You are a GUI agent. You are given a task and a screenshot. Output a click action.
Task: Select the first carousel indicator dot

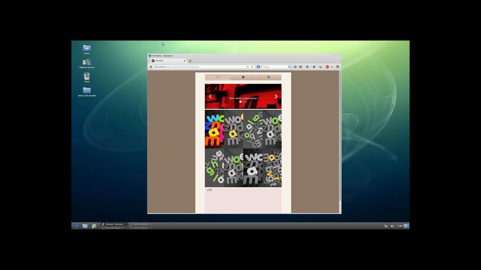(240, 102)
